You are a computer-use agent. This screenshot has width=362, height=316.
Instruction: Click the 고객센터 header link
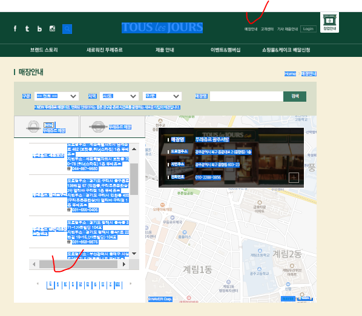[x=267, y=29]
